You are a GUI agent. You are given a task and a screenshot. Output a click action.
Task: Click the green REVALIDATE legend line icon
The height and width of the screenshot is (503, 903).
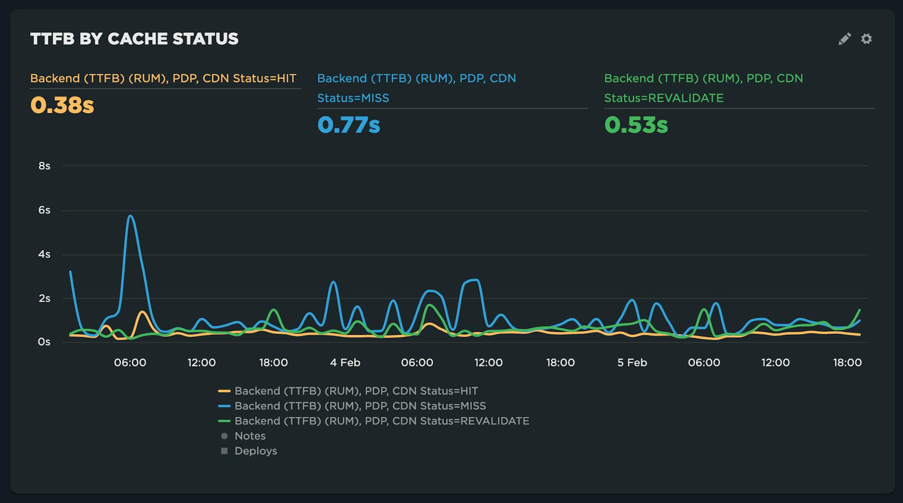224,421
